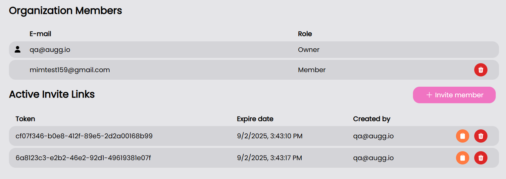The image size is (506, 179).
Task: Click token cf07f346-b0e8-412f-89e5-2d2a00168b99
Action: coord(84,136)
